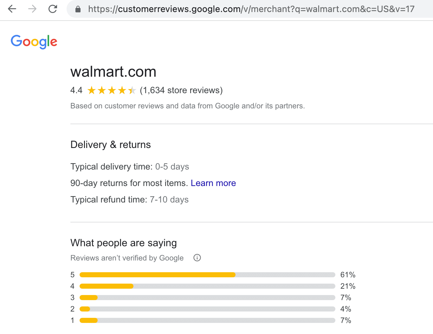Select the 3-star rating bar

[x=207, y=298]
